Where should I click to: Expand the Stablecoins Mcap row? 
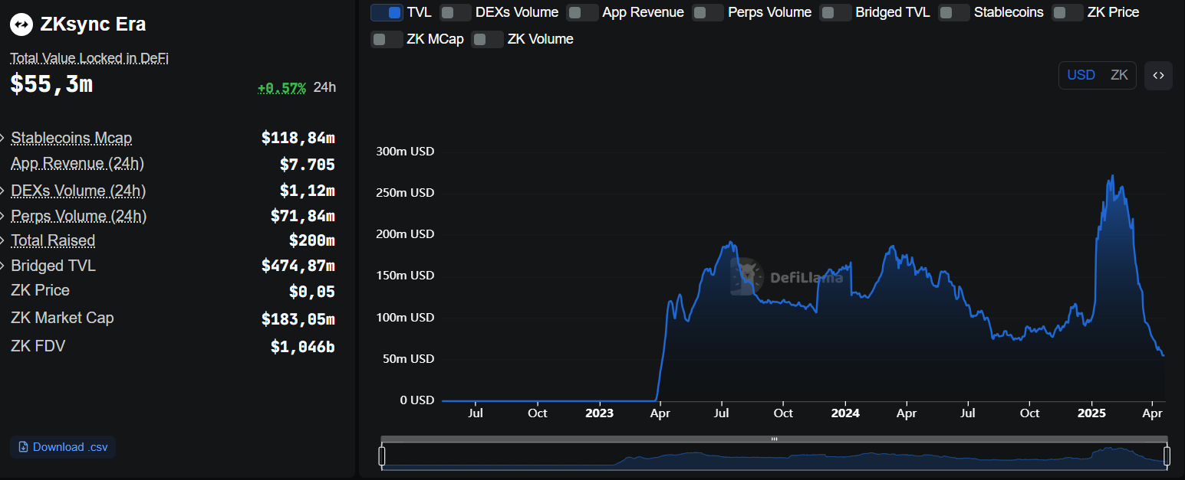coord(3,139)
